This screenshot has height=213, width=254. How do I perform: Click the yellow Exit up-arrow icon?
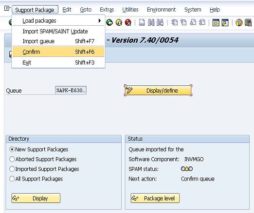[119, 22]
